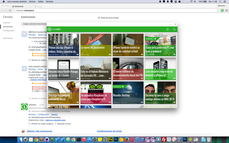Go forward in Chrome
The height and width of the screenshot is (143, 229).
(x=6, y=10)
